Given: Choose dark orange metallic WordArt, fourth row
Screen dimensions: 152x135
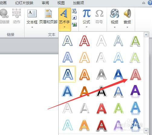Looking at the screenshot, I should [x=84, y=91].
